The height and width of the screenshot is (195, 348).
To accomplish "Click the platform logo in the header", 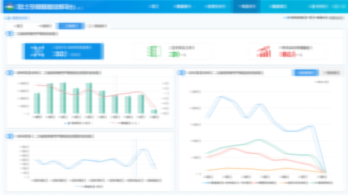I will [x=9, y=6].
